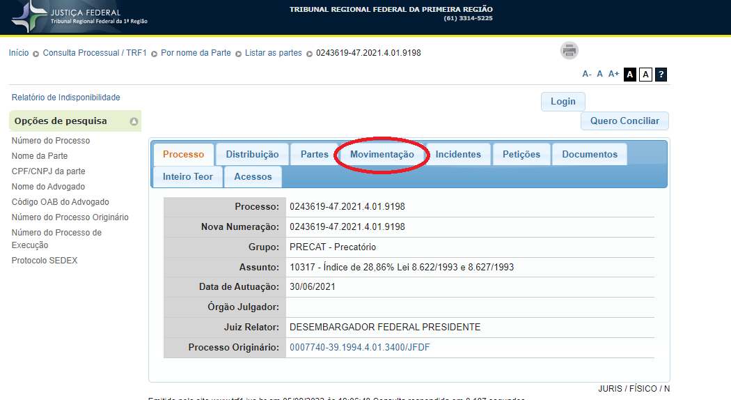Click the Justiça Federal logo

[x=80, y=17]
